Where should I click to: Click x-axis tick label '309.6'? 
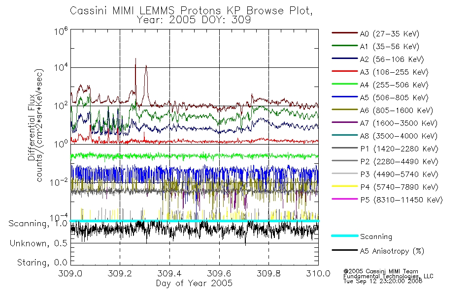tap(219, 273)
